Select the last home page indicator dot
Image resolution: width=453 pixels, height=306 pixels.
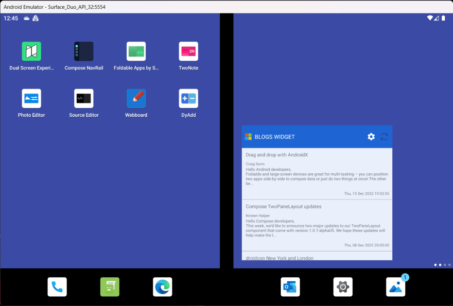pyautogui.click(x=449, y=265)
